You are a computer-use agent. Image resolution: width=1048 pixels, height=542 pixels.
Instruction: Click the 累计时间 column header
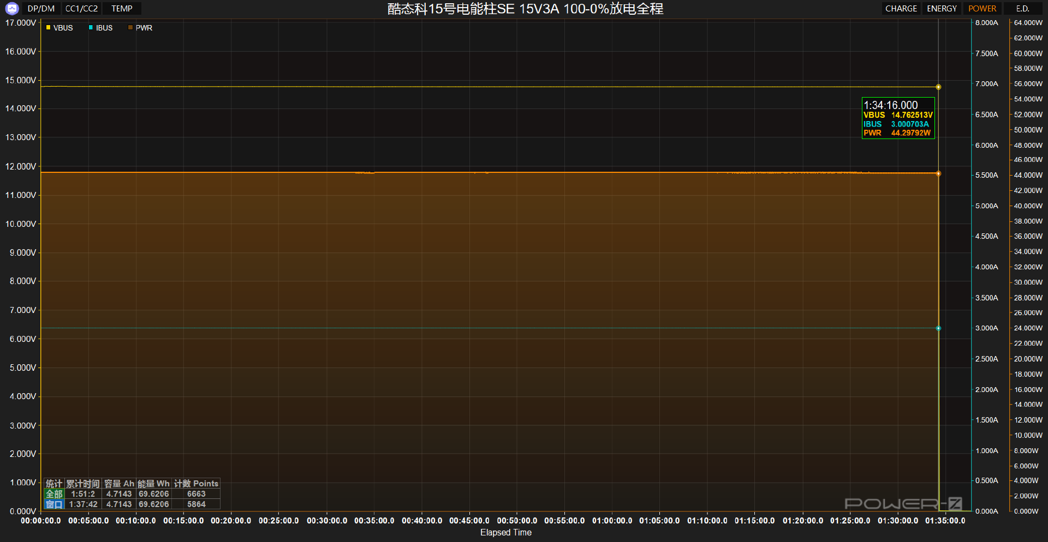[83, 484]
